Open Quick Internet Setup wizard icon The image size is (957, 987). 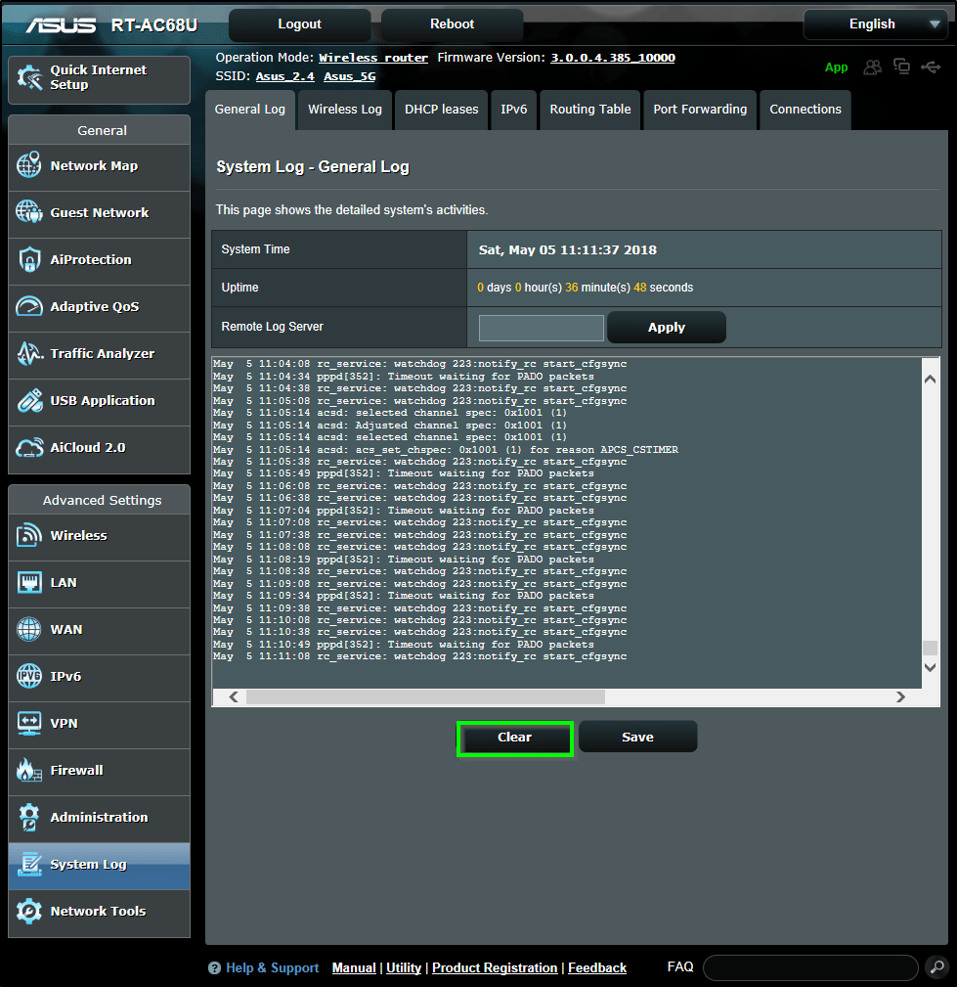pyautogui.click(x=29, y=77)
